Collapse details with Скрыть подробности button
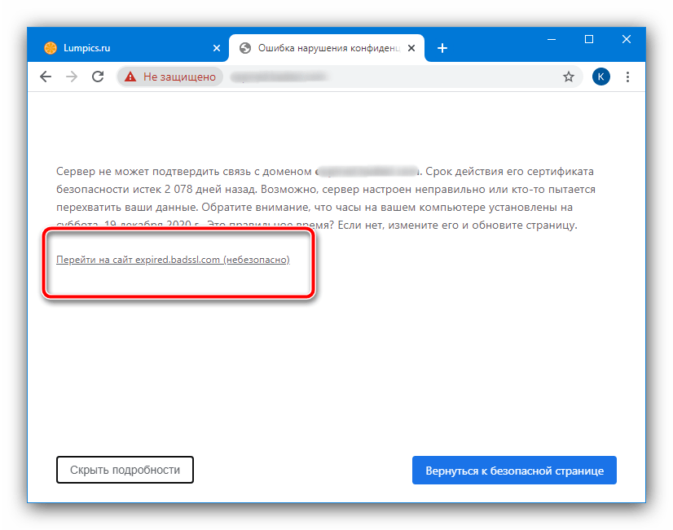This screenshot has width=673, height=530. [x=125, y=470]
